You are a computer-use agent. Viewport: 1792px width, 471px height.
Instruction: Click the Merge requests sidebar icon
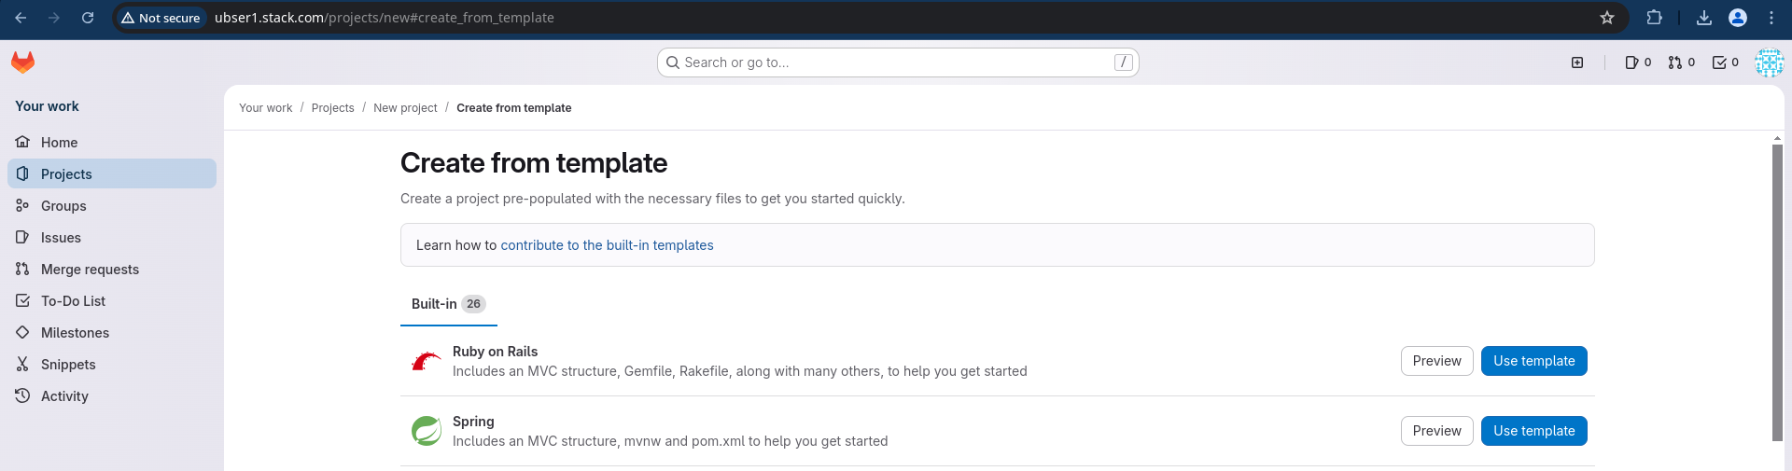coord(22,269)
